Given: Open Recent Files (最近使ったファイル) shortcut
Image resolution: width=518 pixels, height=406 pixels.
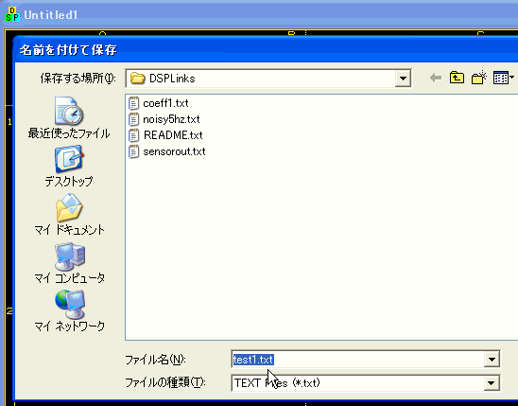Looking at the screenshot, I should (69, 118).
